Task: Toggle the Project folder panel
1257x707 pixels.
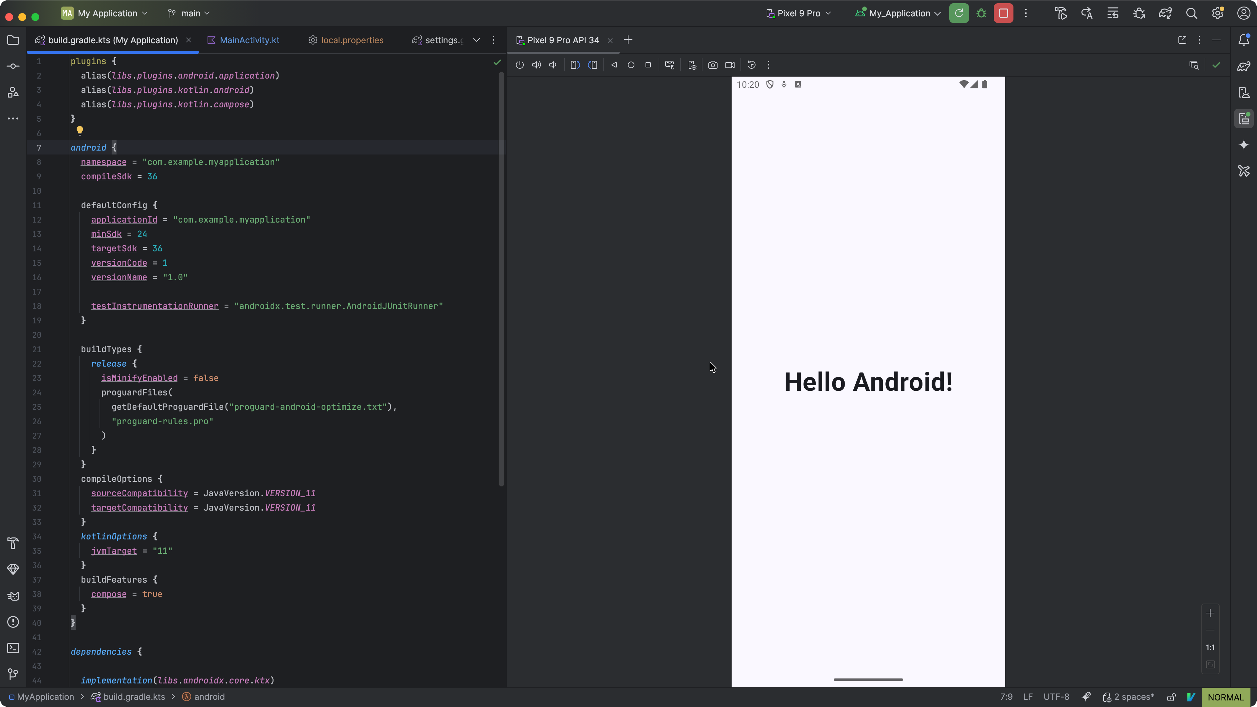Action: (13, 40)
